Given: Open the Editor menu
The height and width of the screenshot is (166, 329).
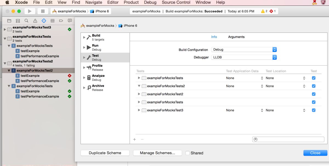Looking at the screenshot, I should tap(113, 2).
